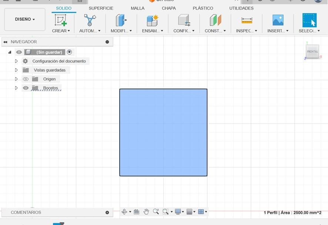Select the New Component assemble icon
Screen dimensions: 328x225
pos(153,20)
